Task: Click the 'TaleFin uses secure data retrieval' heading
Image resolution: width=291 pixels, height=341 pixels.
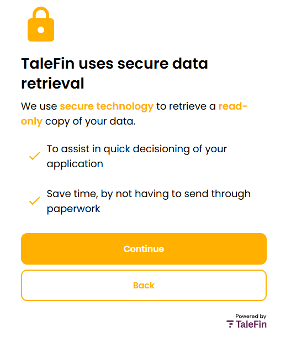Action: (x=114, y=73)
